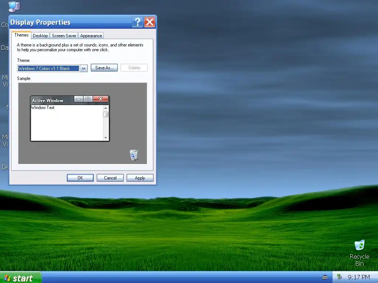Switch to the Screen Saver tab
This screenshot has height=283, width=378.
(64, 36)
